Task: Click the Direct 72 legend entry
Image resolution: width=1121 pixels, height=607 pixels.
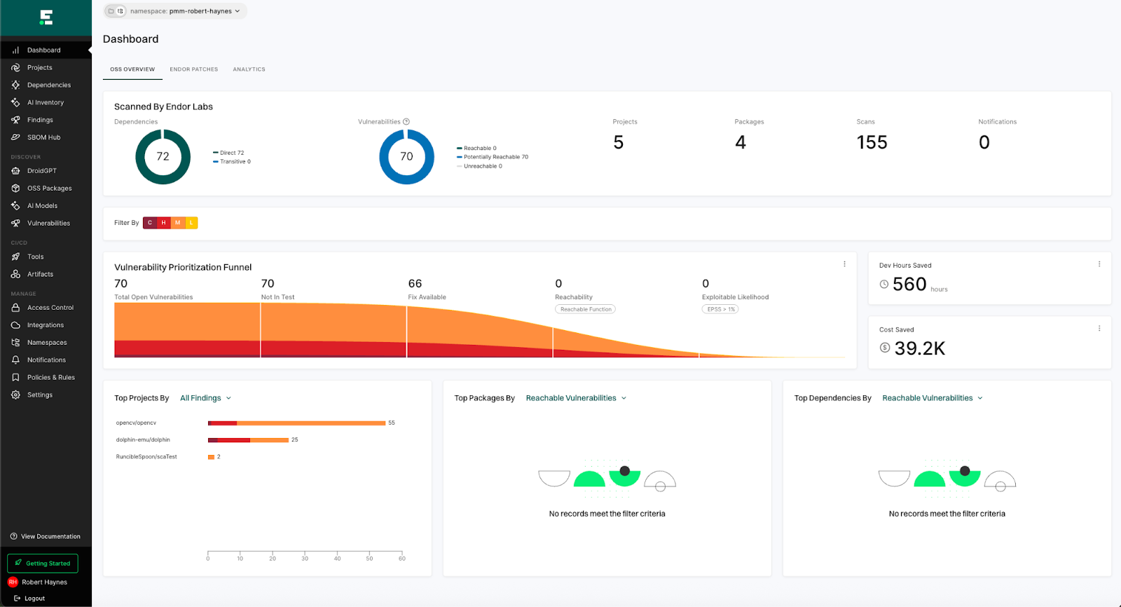Action: pyautogui.click(x=228, y=153)
